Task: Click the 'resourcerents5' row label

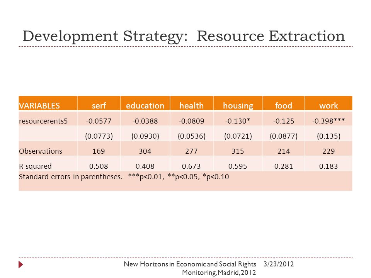Action: (43, 121)
